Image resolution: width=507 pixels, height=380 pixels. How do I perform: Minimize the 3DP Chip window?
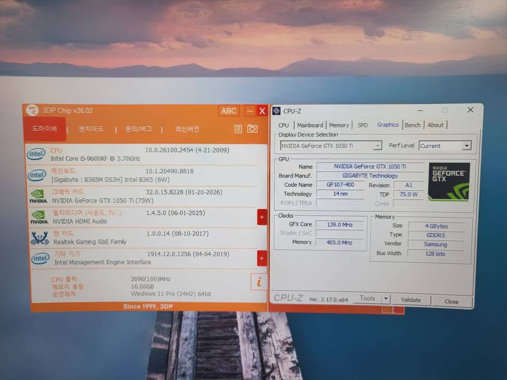250,111
